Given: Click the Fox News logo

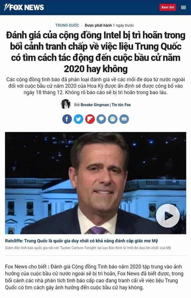Looking at the screenshot, I should point(24,7).
